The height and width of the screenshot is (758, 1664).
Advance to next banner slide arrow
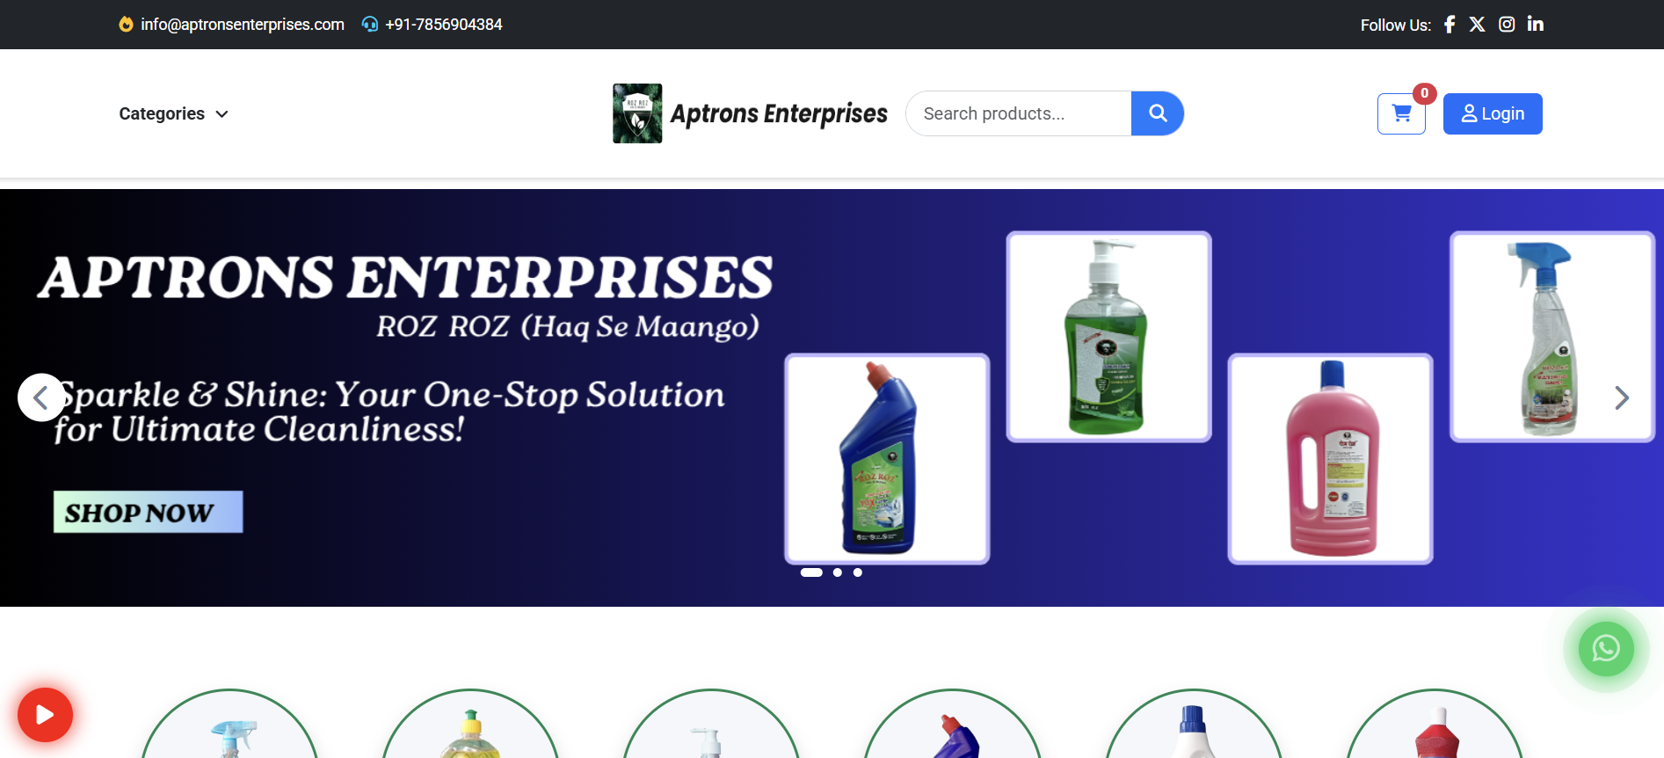[x=1622, y=397]
